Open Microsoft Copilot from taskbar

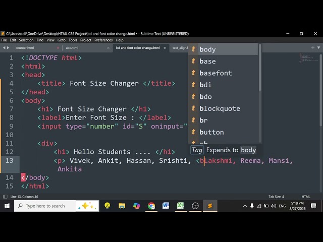tap(137, 206)
